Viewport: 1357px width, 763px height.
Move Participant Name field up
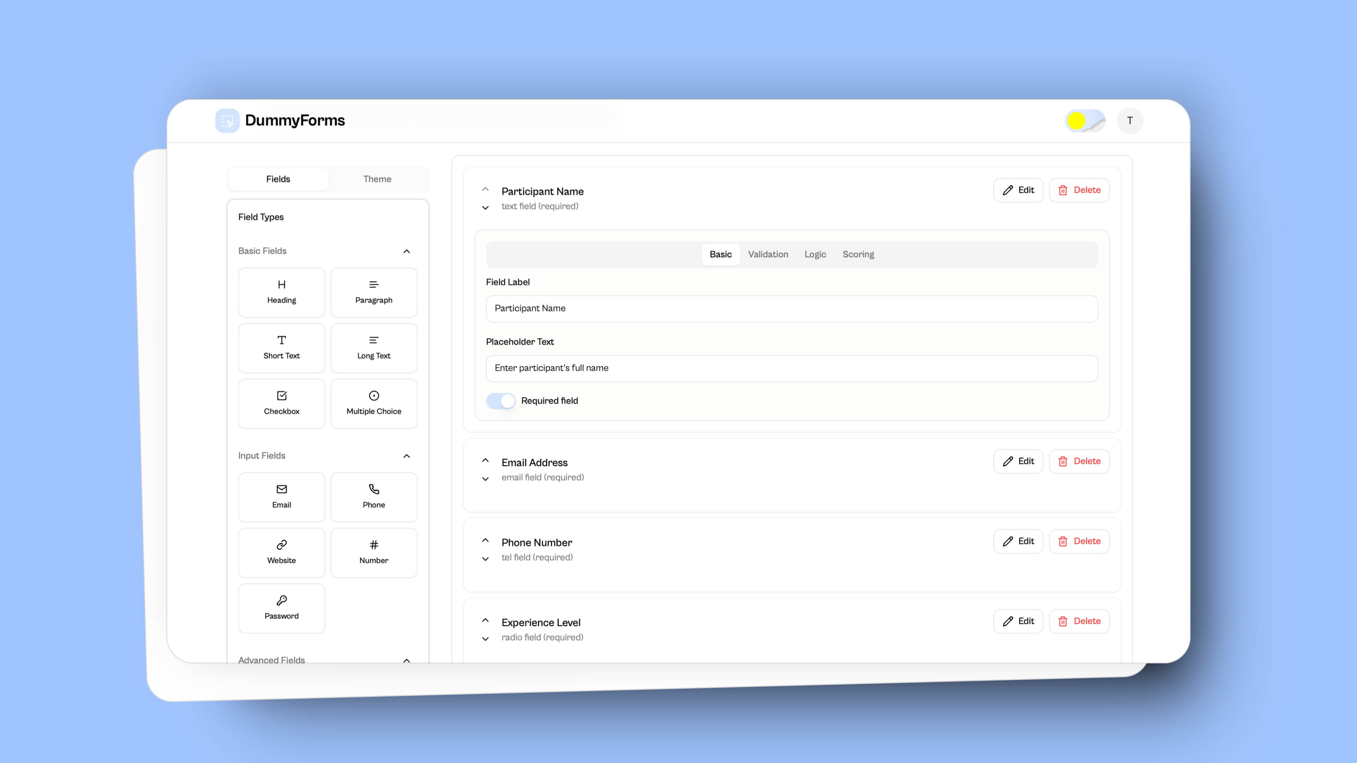coord(485,189)
